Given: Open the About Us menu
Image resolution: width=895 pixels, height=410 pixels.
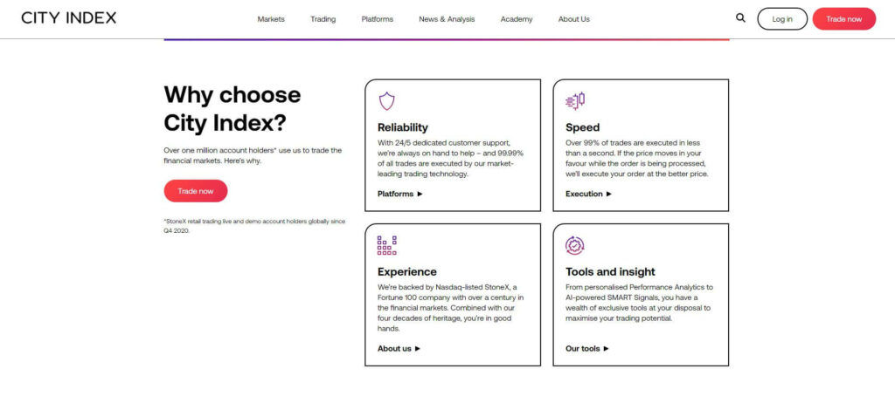Looking at the screenshot, I should pos(573,19).
